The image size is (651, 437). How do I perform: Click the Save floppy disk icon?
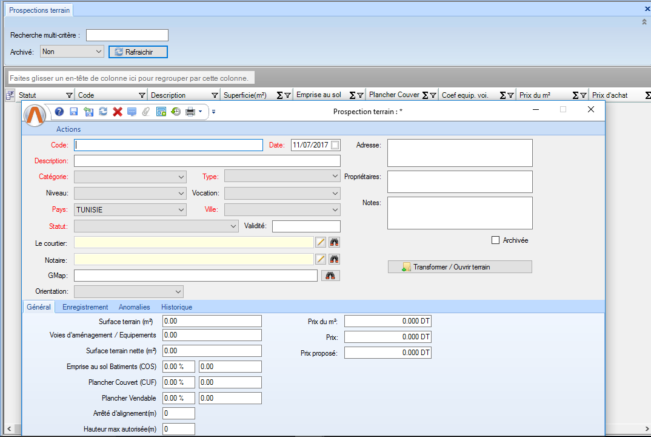point(73,112)
